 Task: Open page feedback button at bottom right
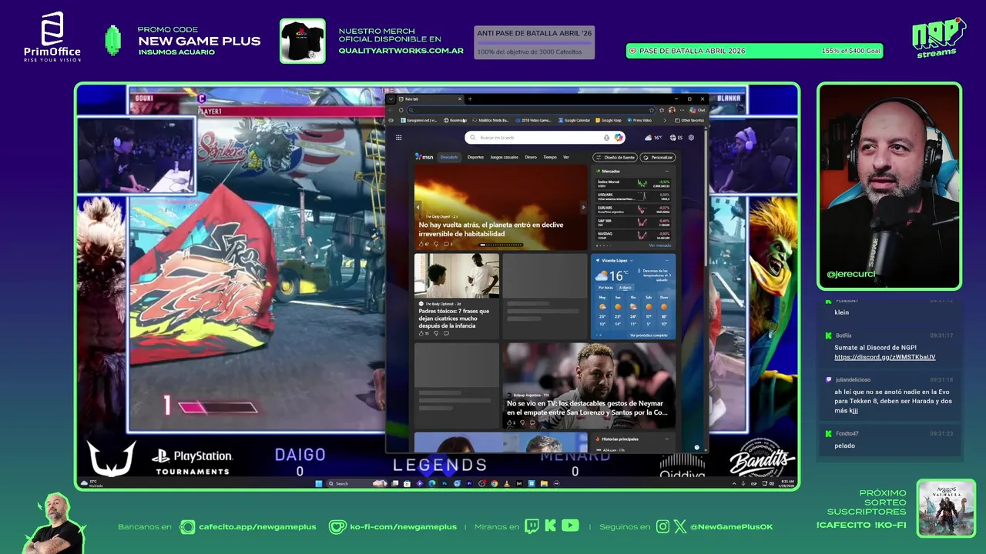click(696, 447)
